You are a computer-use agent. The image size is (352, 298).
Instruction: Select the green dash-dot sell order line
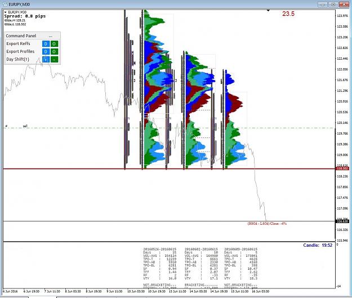169,128
